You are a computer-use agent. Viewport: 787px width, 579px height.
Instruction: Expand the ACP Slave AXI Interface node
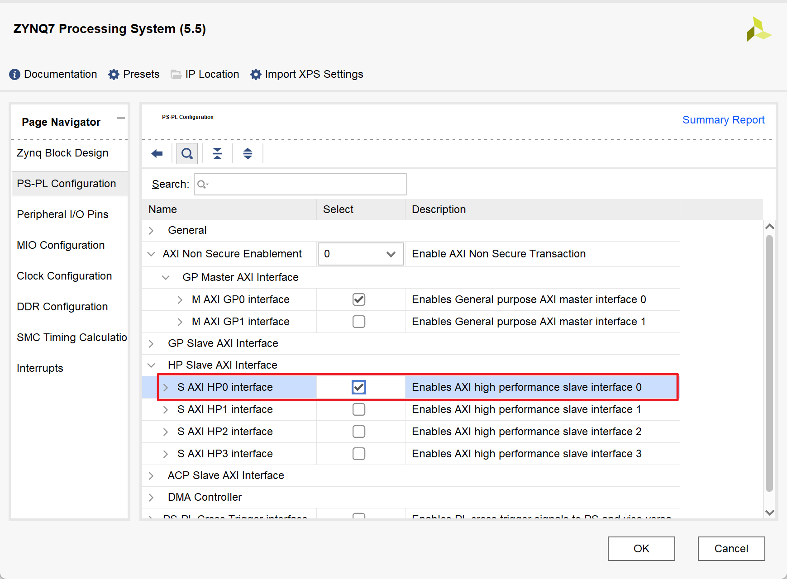pos(151,476)
